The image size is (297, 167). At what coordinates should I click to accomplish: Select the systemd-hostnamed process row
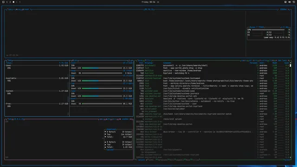coord(213,78)
